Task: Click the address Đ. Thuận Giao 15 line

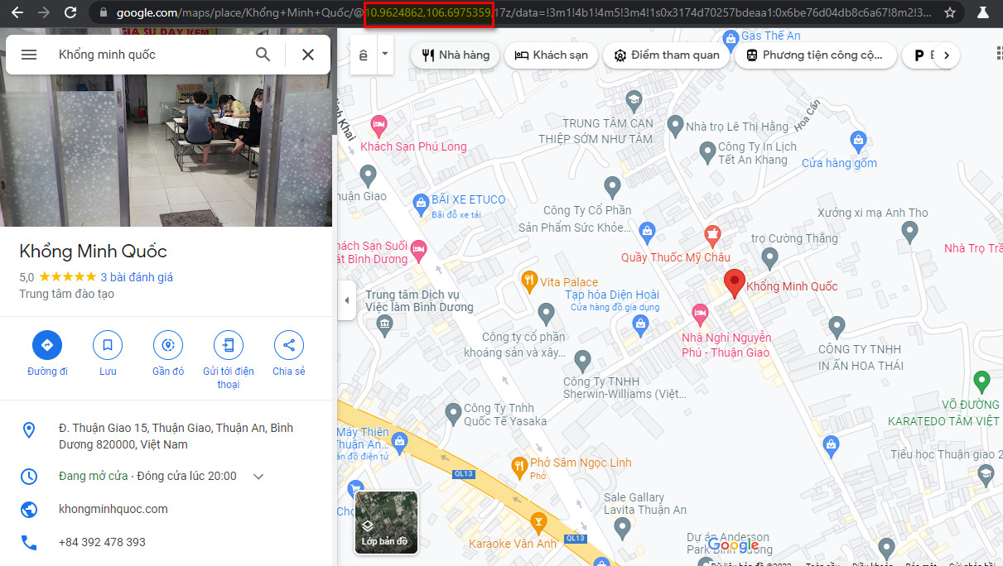Action: (x=176, y=436)
